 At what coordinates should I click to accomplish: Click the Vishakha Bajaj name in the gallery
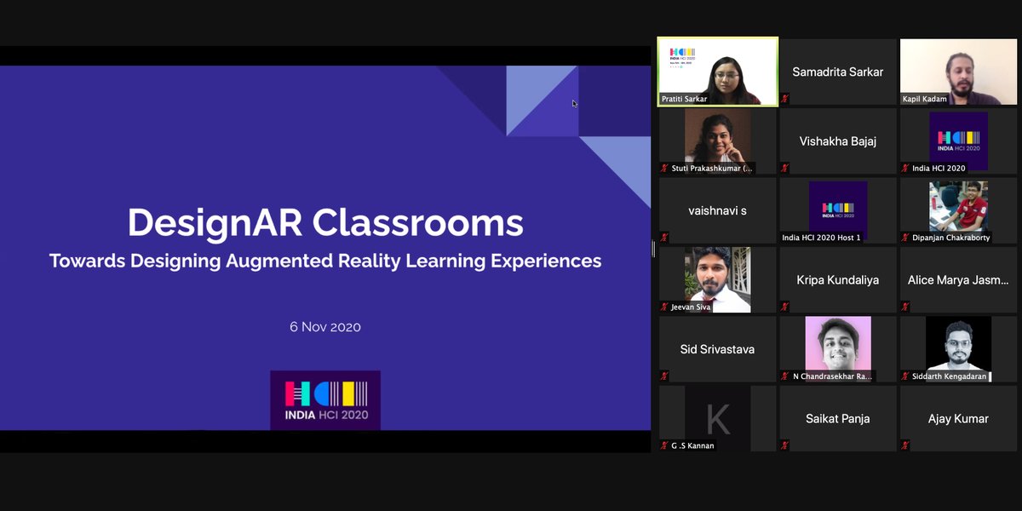click(x=838, y=141)
